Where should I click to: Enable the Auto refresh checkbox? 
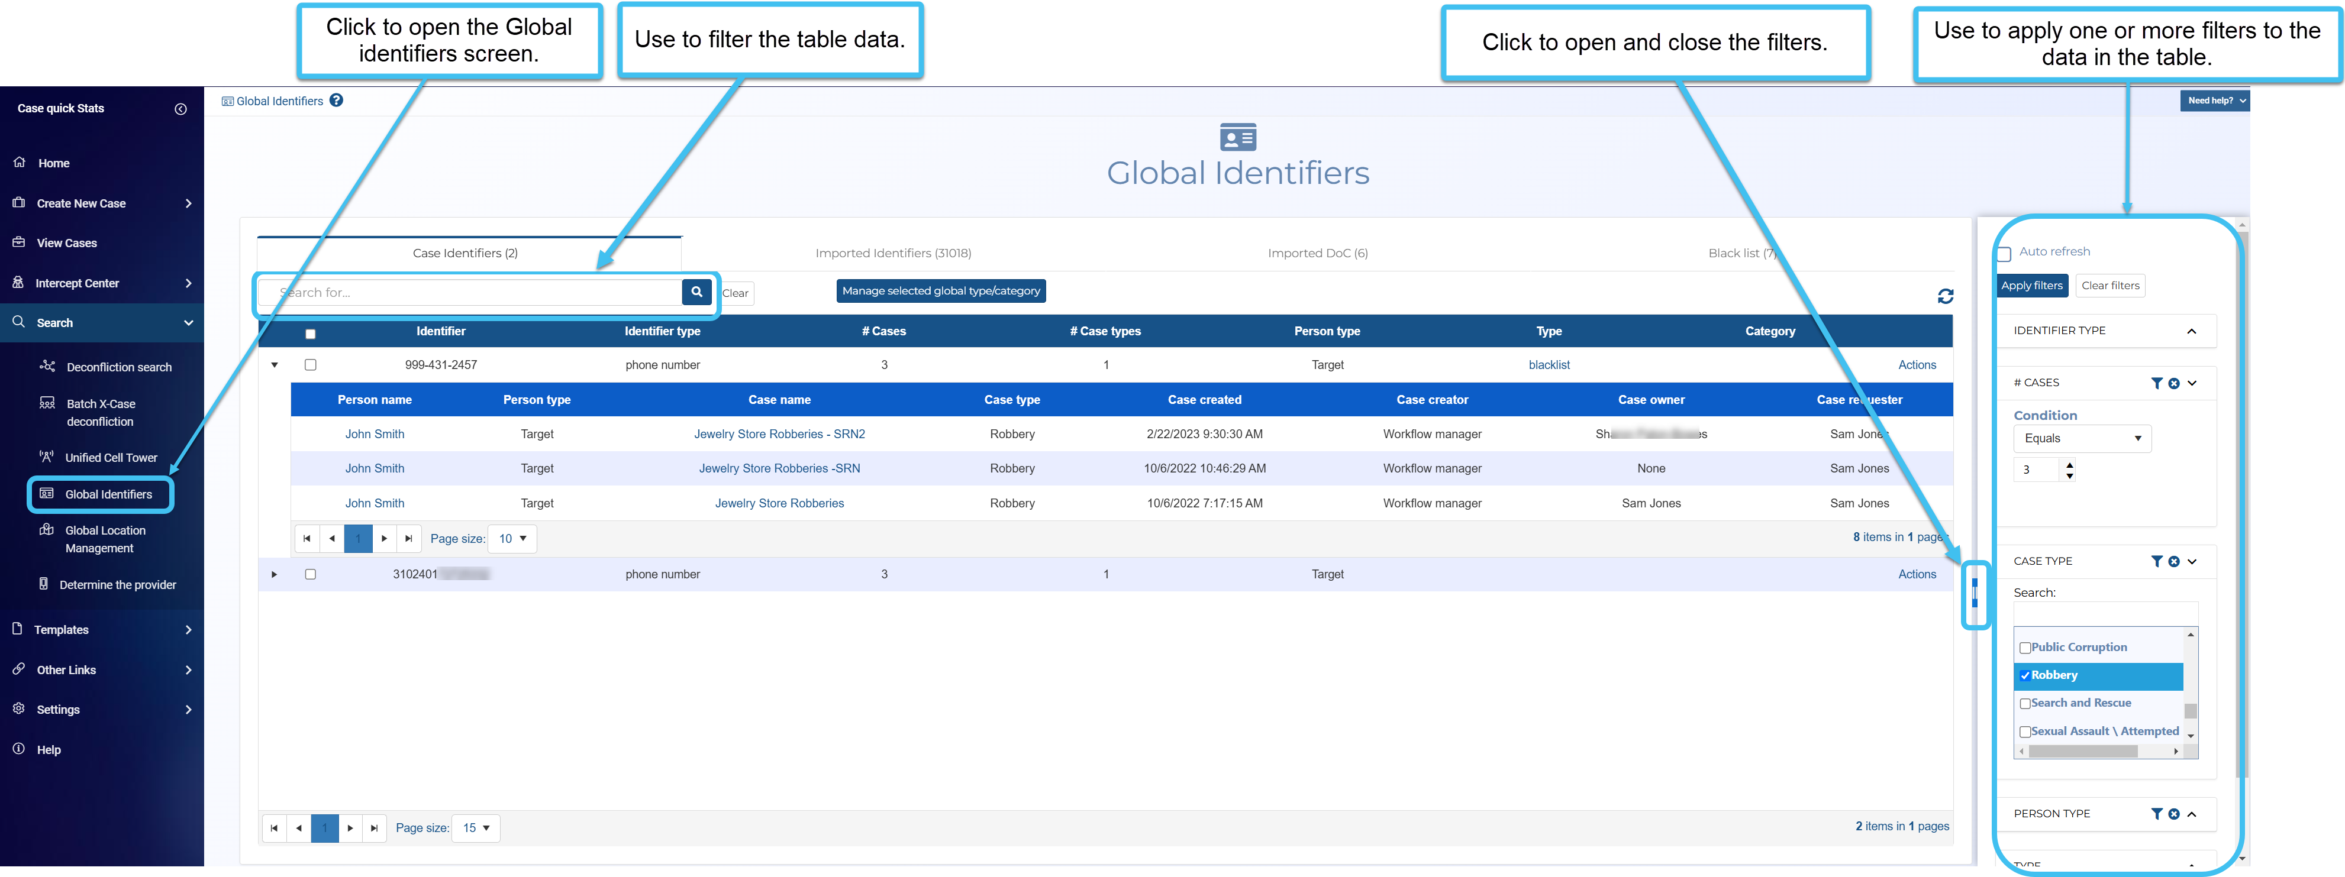[2004, 254]
